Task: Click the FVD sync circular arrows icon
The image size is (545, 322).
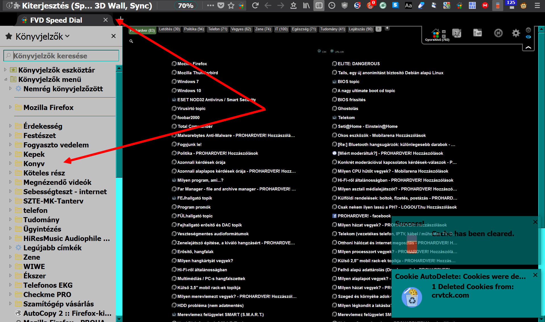Action: [498, 33]
